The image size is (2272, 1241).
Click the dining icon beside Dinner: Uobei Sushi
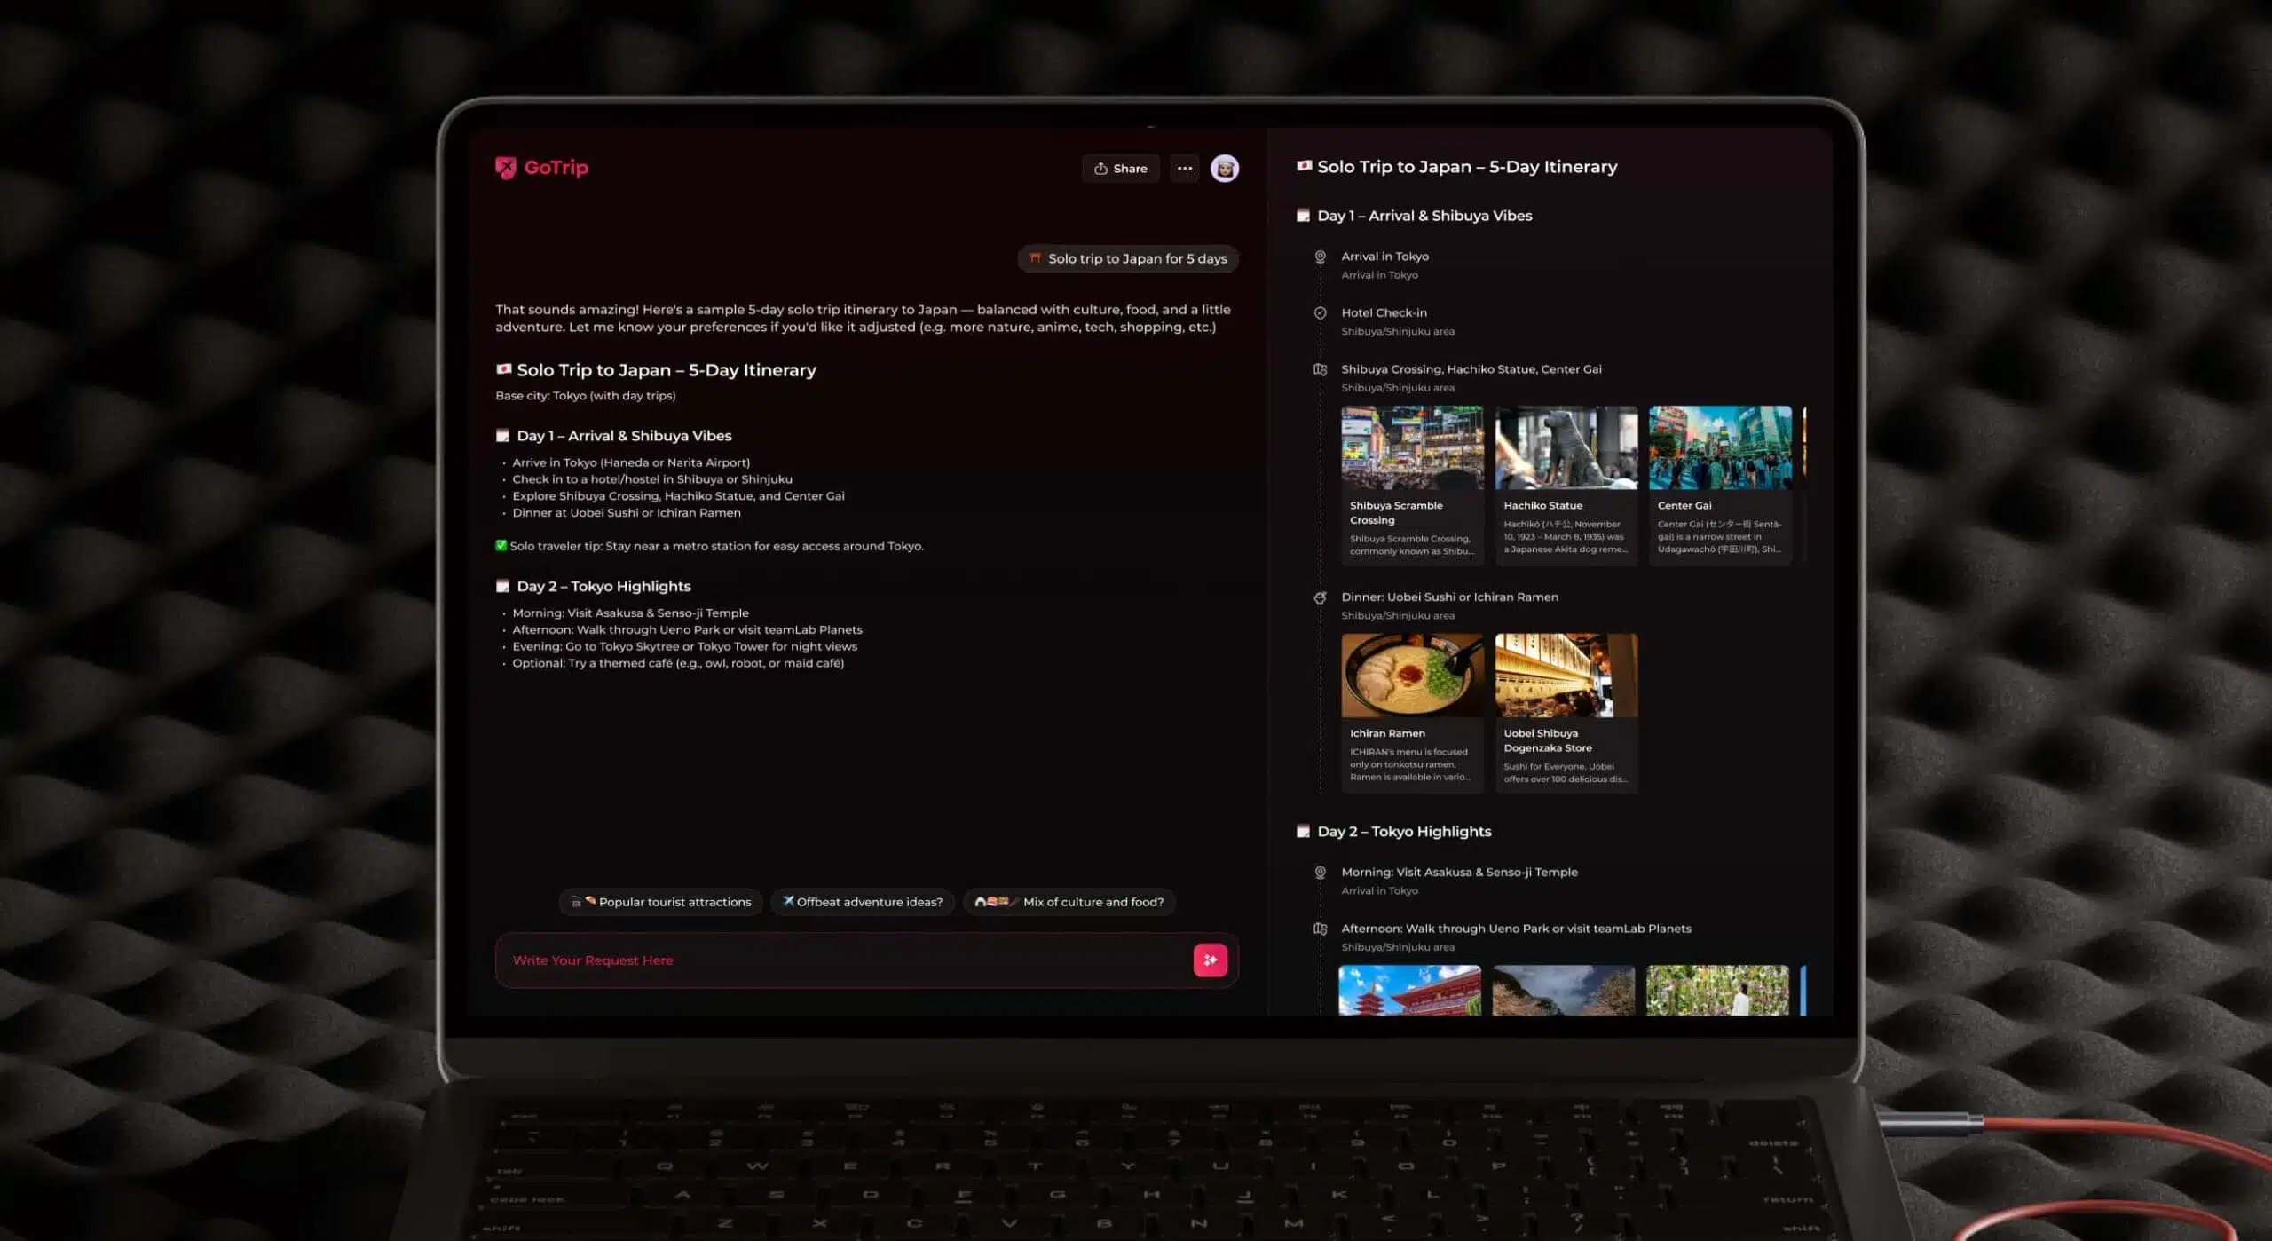coord(1320,597)
